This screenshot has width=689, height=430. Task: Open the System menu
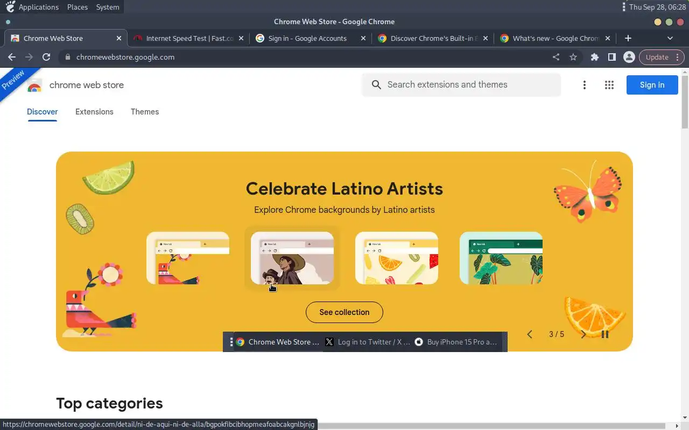(108, 7)
